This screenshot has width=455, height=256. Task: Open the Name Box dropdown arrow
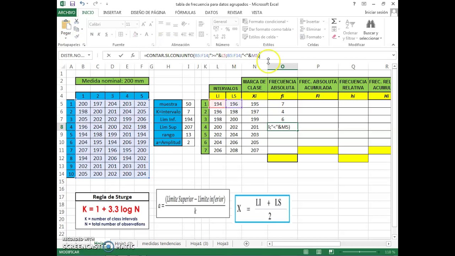(x=89, y=55)
